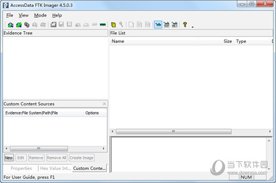
Task: Click the Verify Drive/Image icon
Action: pyautogui.click(x=94, y=24)
